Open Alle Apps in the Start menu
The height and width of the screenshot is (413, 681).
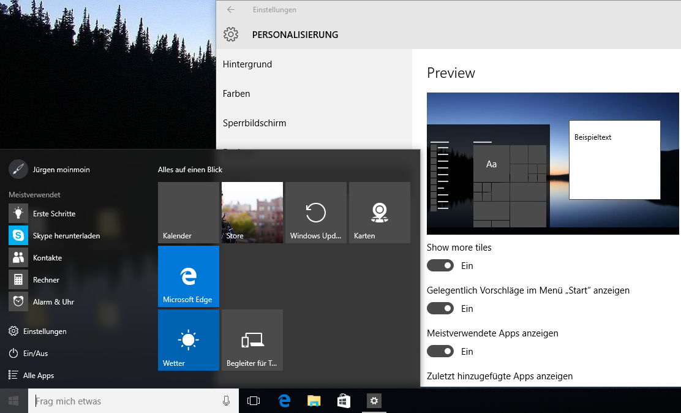pyautogui.click(x=37, y=375)
